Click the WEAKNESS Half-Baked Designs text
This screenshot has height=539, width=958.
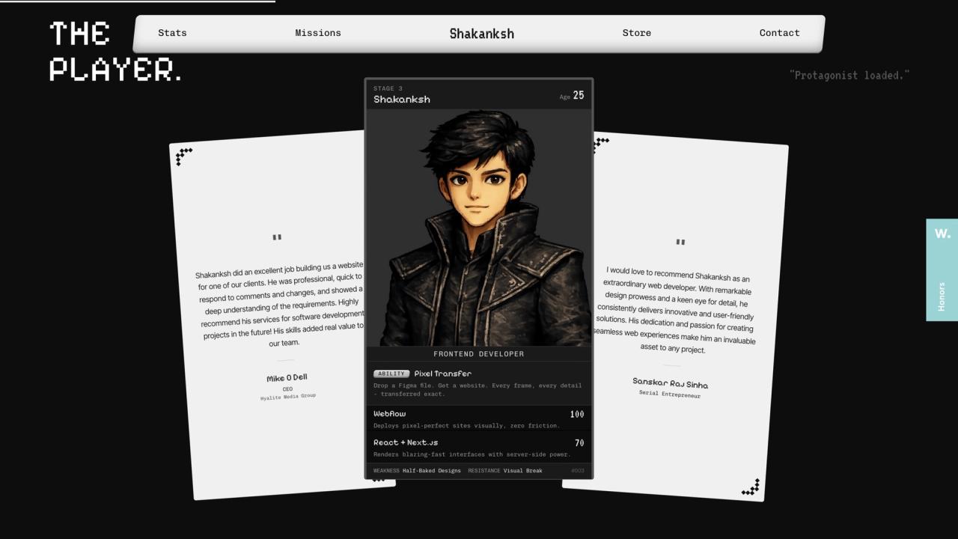pos(417,471)
